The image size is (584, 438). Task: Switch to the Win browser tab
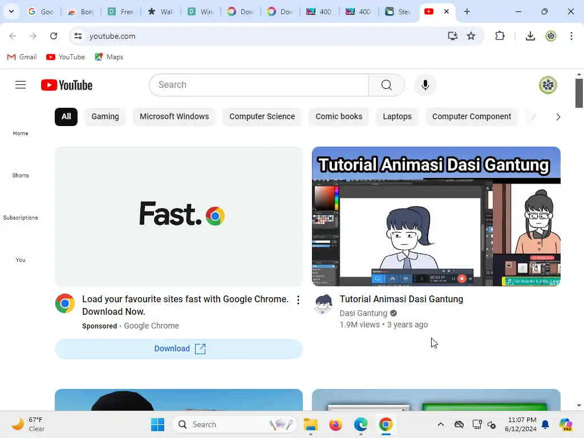point(200,11)
